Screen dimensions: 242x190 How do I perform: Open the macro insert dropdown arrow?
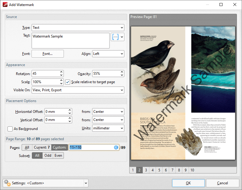(122, 37)
